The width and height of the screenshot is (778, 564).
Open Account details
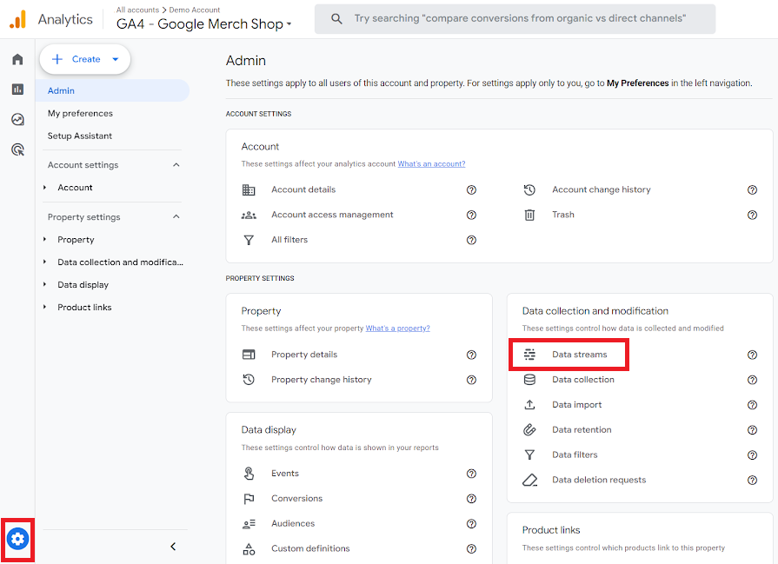tap(303, 189)
